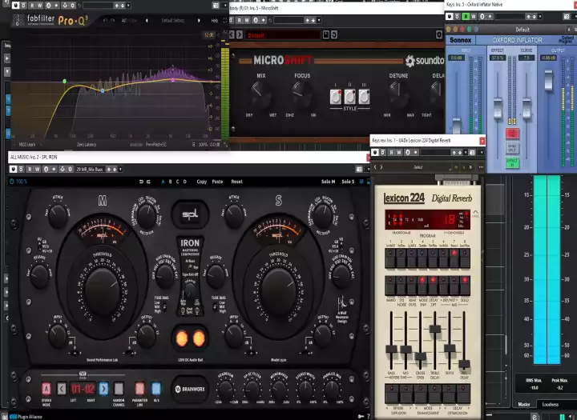Select style III in MicroShift
The height and width of the screenshot is (420, 577).
point(364,97)
